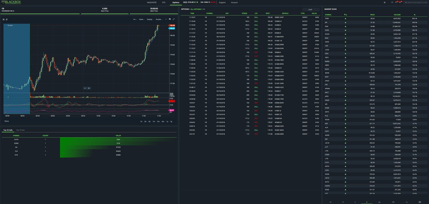This screenshot has width=429, height=204.
Task: Click the bar chart icon in Market Scan bottom bar
Action: pos(379,202)
